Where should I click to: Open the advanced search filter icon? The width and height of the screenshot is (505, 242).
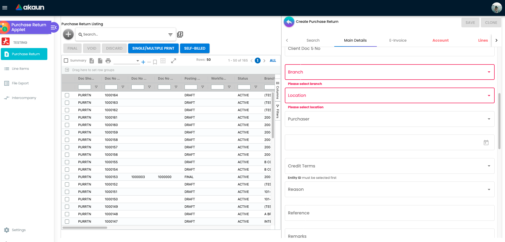coord(170,34)
